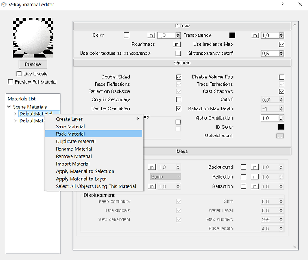Click the Preview button

pyautogui.click(x=33, y=64)
